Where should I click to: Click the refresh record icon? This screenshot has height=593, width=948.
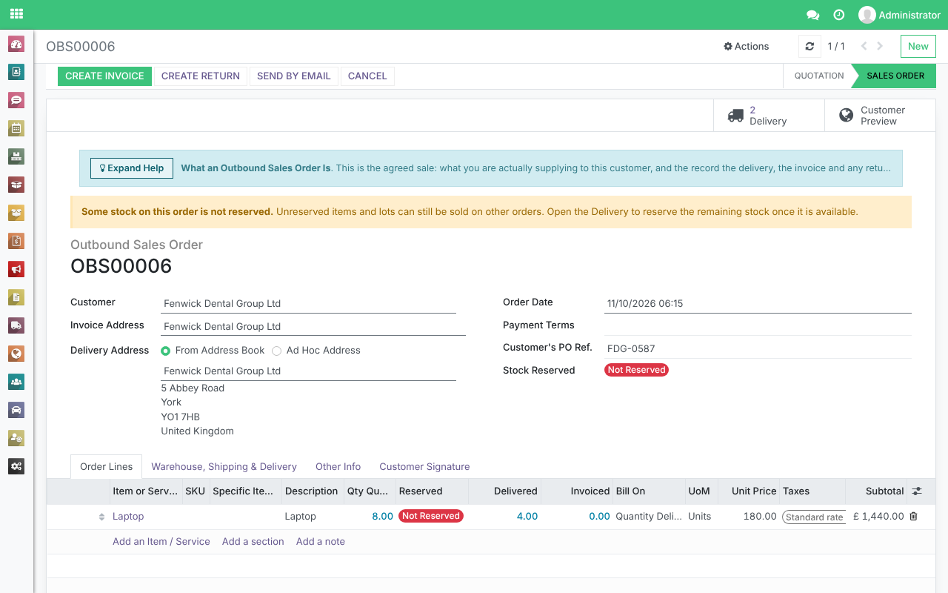point(810,46)
